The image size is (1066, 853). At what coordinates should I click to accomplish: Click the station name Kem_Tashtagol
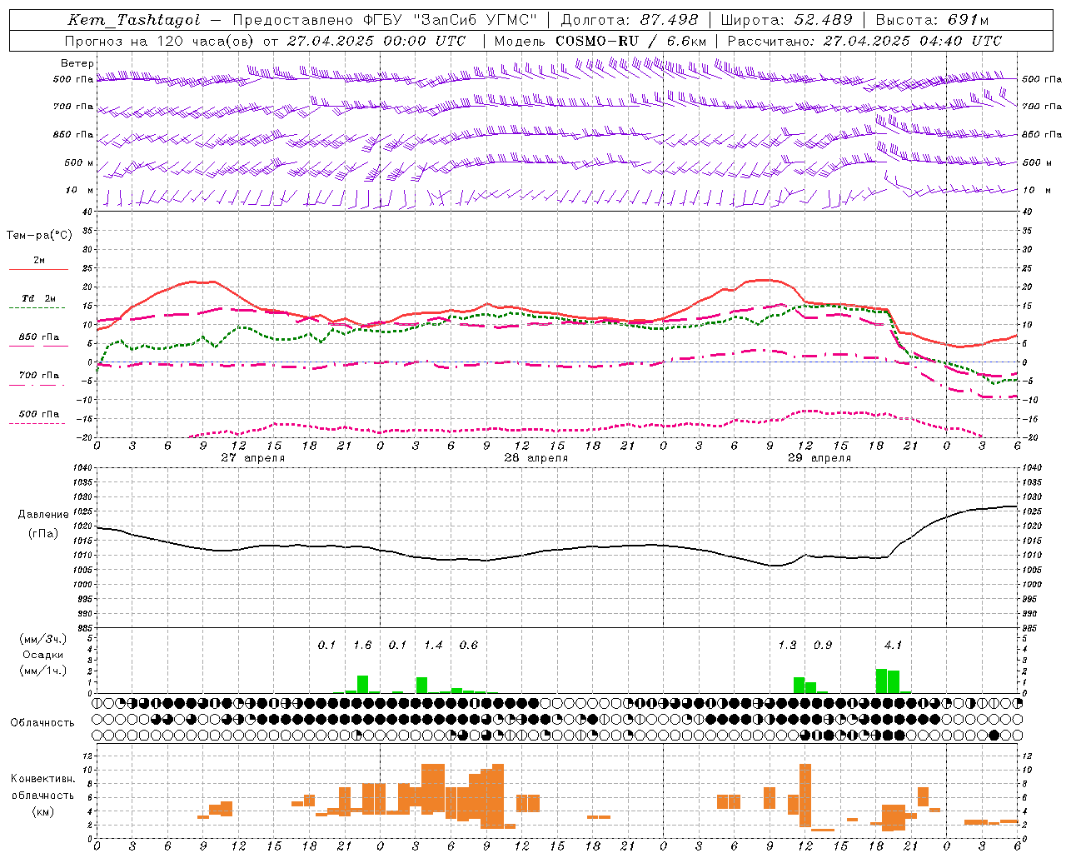[134, 20]
